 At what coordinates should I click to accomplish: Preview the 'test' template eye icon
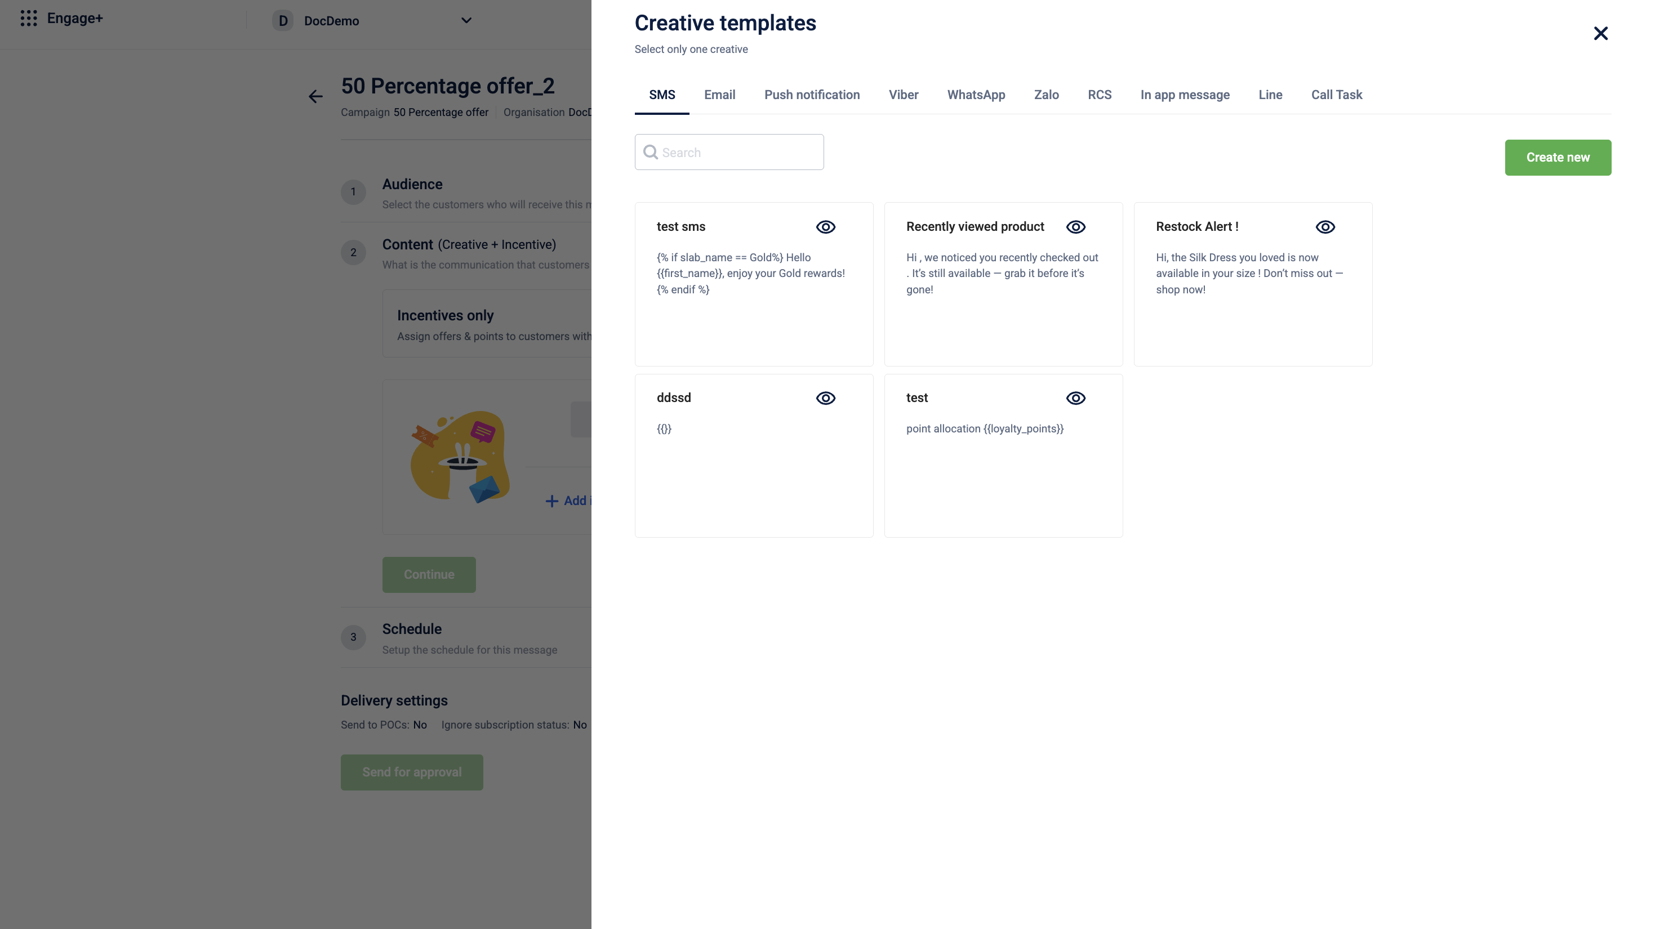(x=1075, y=398)
